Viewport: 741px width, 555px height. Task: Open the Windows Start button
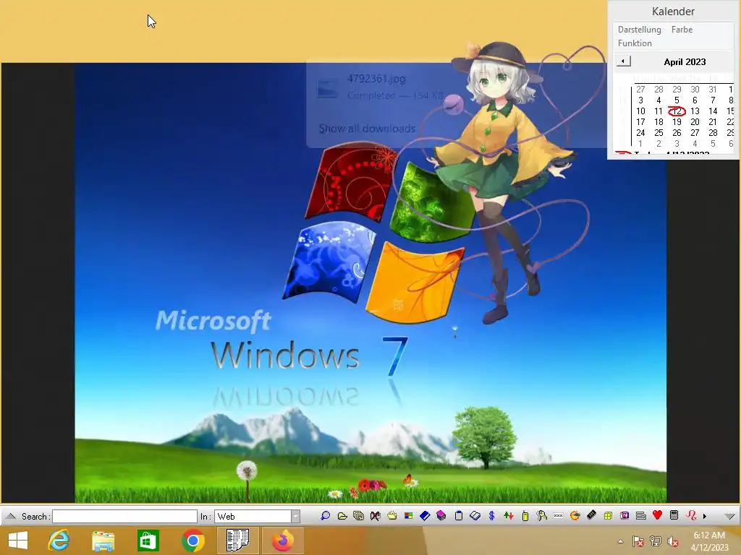[18, 541]
